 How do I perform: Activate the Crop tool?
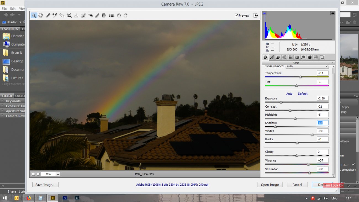pos(69,15)
